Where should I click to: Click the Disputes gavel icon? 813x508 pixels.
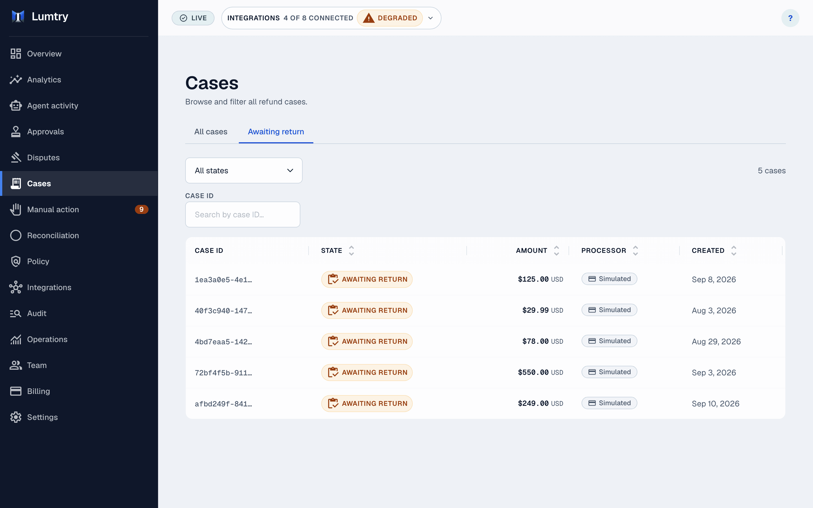tap(16, 157)
